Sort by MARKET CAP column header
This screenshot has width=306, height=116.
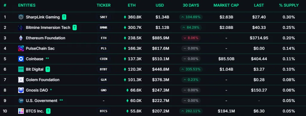226,5
